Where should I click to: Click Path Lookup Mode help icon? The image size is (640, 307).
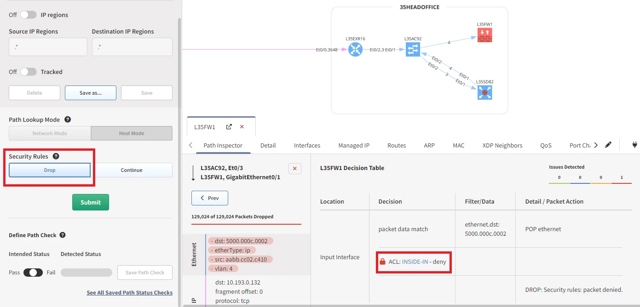click(68, 119)
